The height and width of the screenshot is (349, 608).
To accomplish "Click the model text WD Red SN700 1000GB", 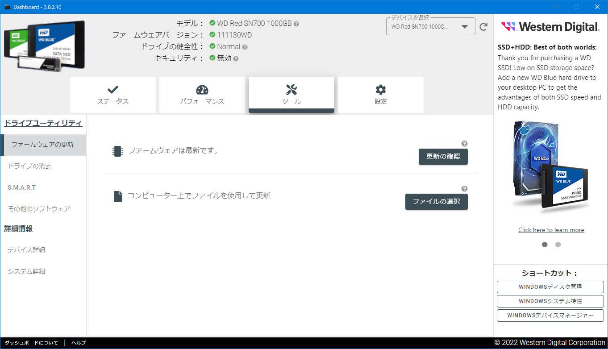I will 254,23.
